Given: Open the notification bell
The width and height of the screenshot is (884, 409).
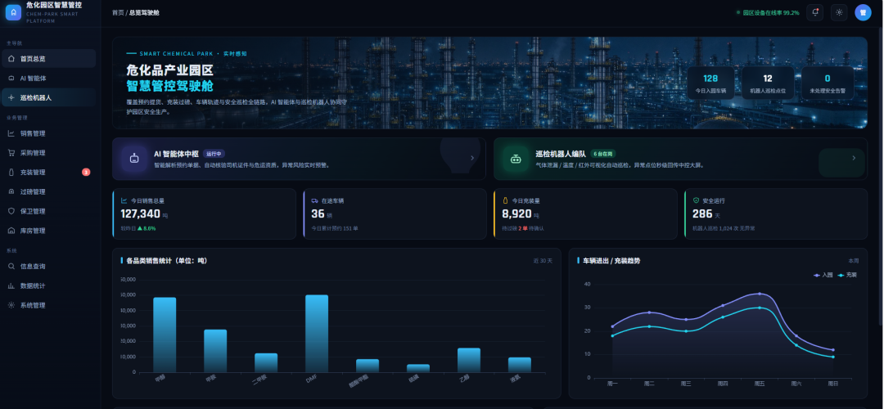Looking at the screenshot, I should [814, 12].
